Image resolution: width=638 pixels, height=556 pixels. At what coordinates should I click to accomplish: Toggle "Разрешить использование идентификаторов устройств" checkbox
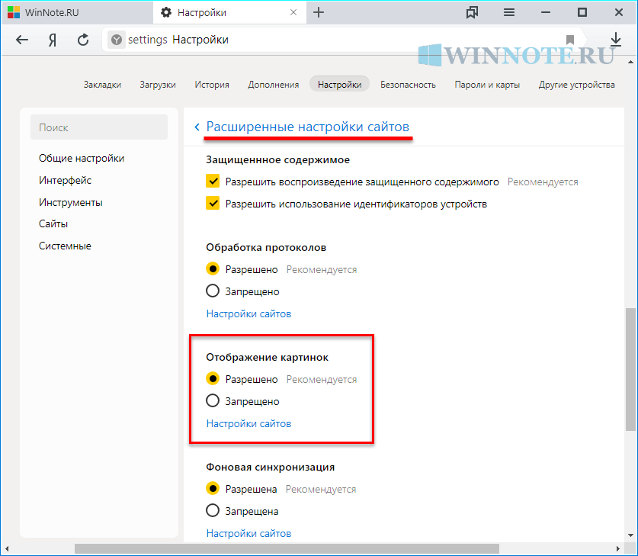tap(213, 204)
